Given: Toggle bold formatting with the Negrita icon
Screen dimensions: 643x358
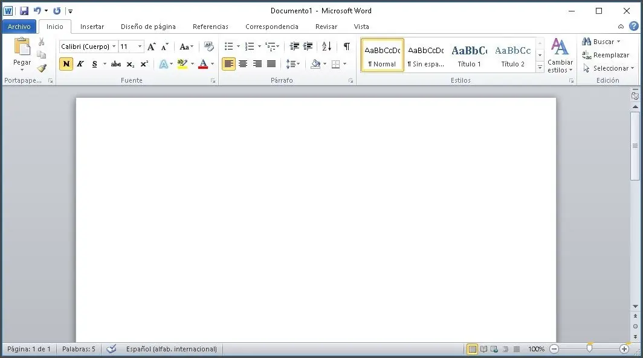Looking at the screenshot, I should pyautogui.click(x=66, y=64).
